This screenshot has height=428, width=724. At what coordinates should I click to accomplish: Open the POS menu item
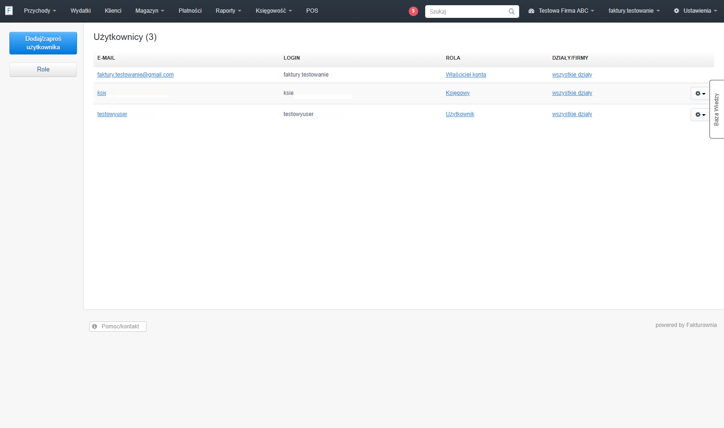tap(312, 11)
